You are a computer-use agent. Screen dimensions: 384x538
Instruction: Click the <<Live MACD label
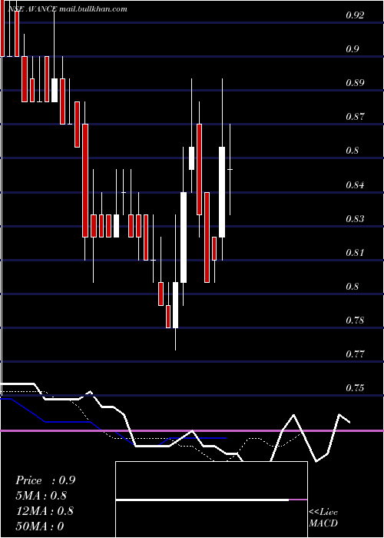click(323, 517)
